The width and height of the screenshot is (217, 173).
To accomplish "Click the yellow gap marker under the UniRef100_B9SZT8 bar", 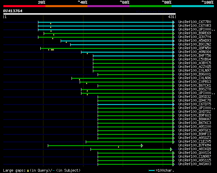I will pos(87,91).
